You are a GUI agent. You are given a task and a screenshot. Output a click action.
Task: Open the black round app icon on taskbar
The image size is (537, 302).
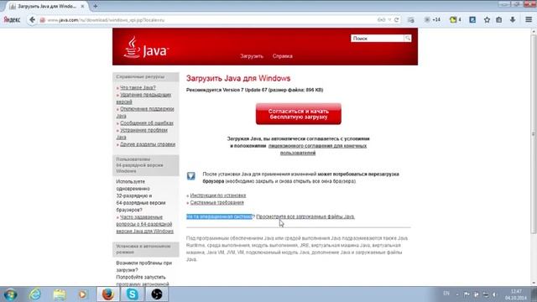[x=157, y=294]
